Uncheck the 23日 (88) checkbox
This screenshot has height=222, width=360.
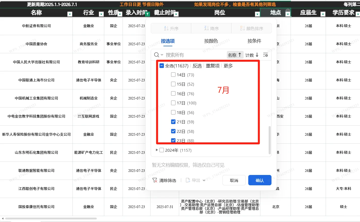[173, 141]
